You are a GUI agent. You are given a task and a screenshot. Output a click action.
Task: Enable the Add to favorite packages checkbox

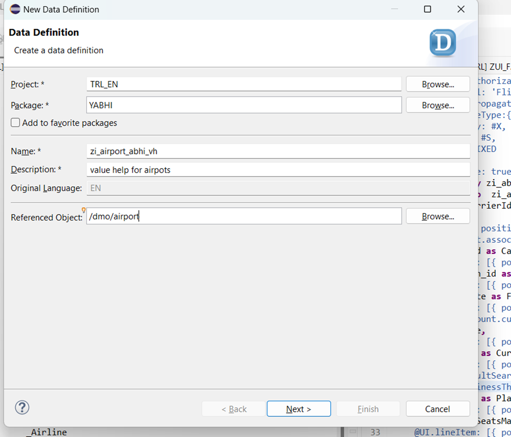click(x=16, y=123)
